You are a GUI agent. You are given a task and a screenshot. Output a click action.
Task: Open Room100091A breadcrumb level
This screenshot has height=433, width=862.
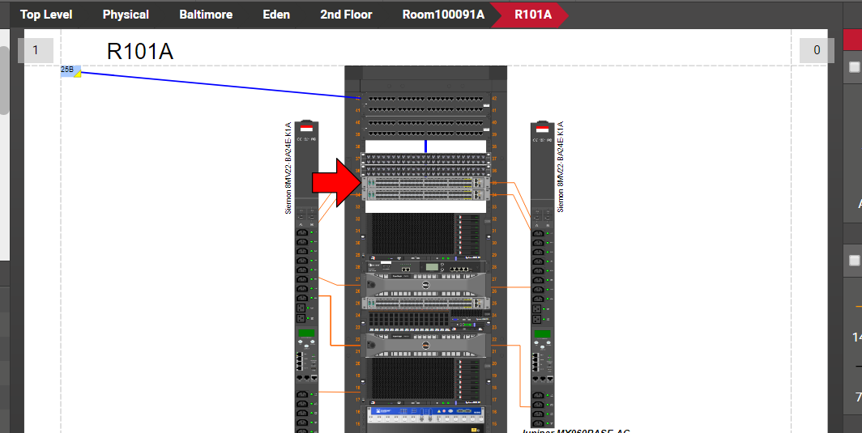443,15
